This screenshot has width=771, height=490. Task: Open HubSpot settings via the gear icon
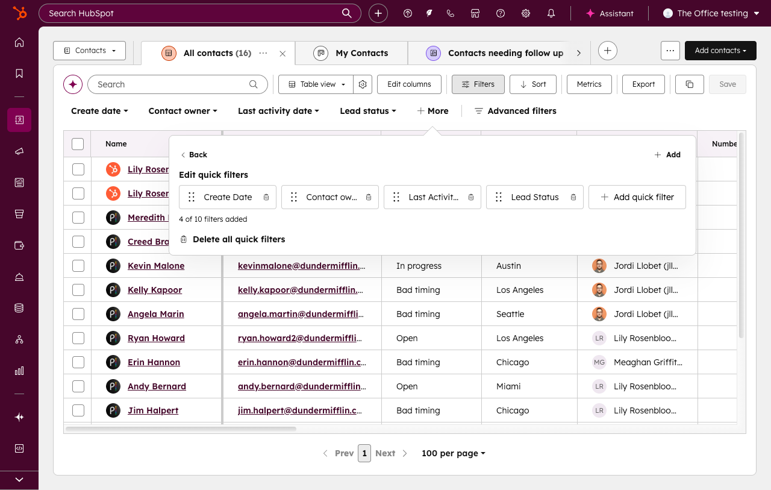(525, 13)
